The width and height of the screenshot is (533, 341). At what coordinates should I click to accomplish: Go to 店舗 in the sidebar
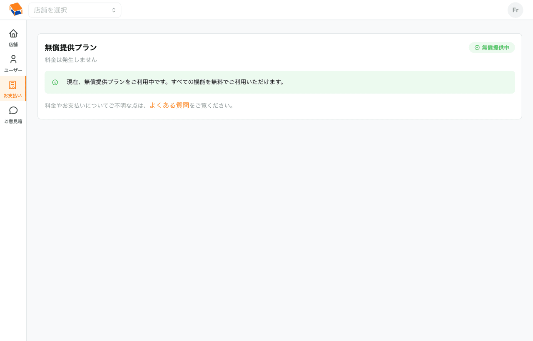tap(13, 38)
